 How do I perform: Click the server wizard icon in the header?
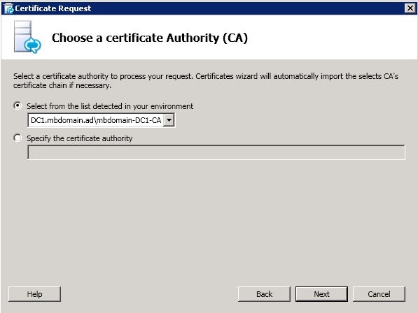(27, 37)
